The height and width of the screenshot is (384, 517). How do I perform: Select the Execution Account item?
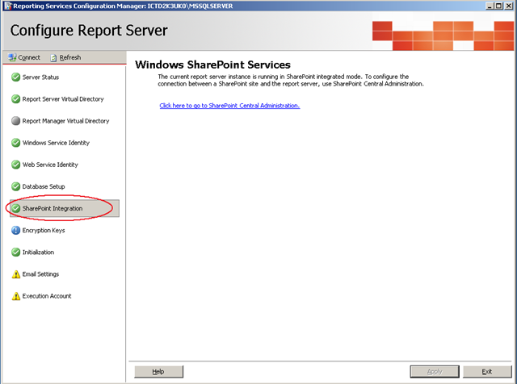(x=47, y=296)
